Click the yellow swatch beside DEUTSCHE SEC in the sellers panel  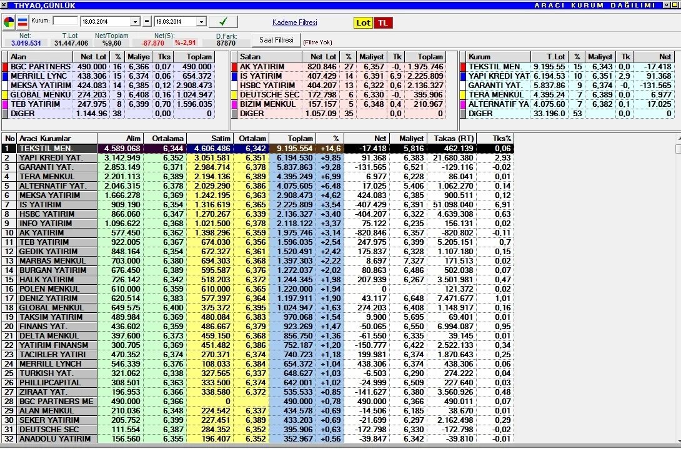point(234,95)
